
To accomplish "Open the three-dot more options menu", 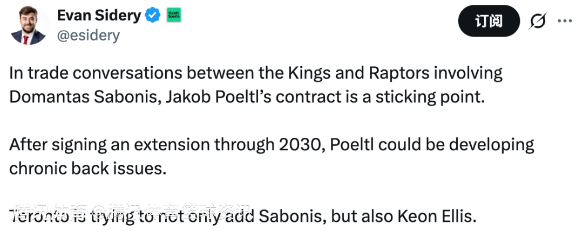I will pyautogui.click(x=564, y=21).
